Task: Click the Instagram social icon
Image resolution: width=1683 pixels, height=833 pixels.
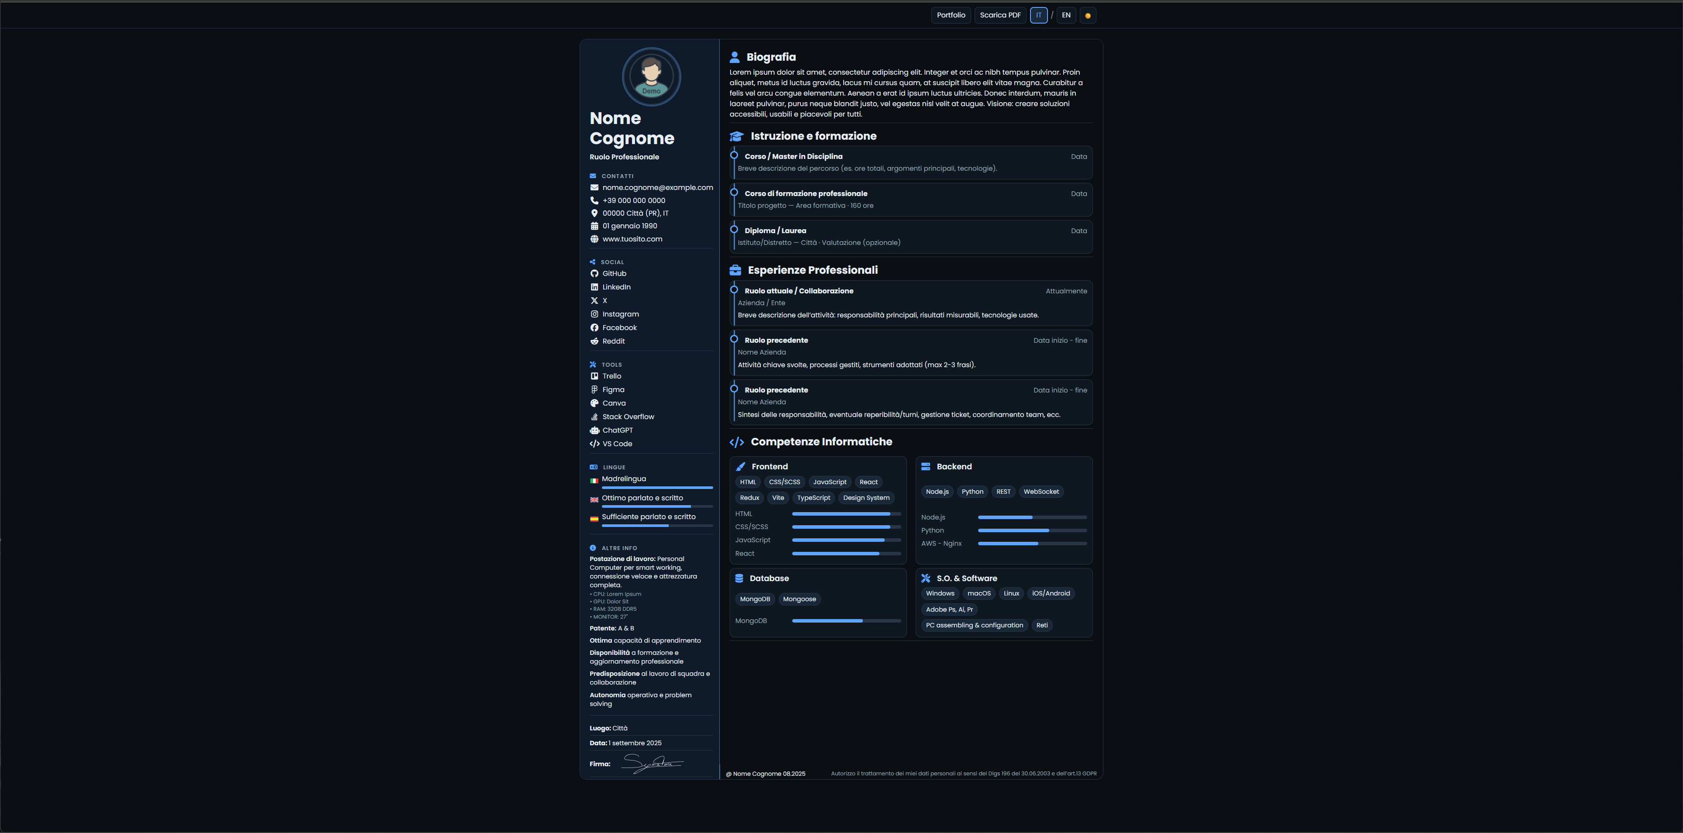Action: click(x=594, y=314)
